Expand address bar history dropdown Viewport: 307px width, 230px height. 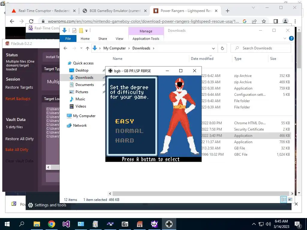213,48
